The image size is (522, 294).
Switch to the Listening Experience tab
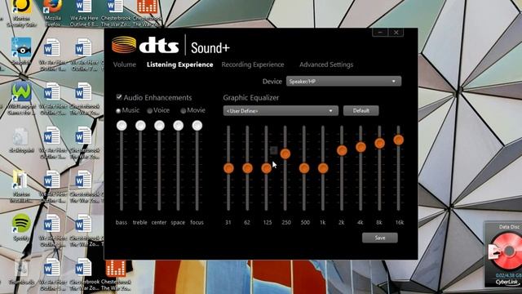[x=179, y=65]
